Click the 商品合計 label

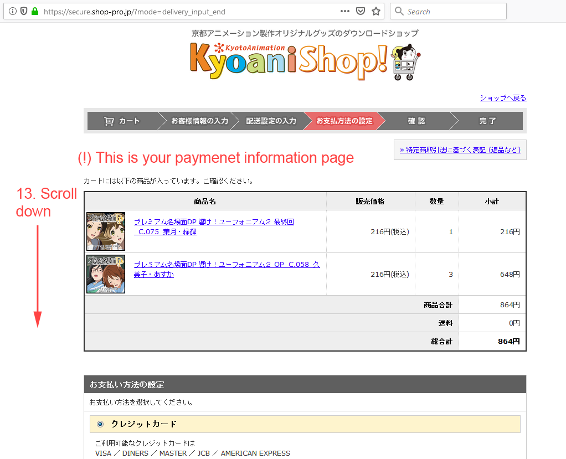(438, 305)
